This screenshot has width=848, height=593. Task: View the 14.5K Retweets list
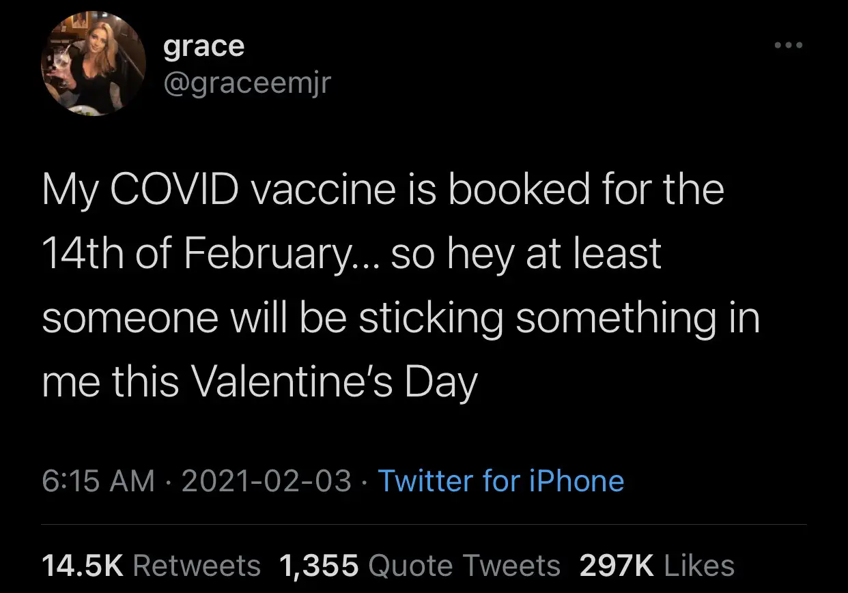tap(151, 566)
